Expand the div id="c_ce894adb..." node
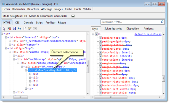The width and height of the screenshot is (170, 104). (10, 41)
